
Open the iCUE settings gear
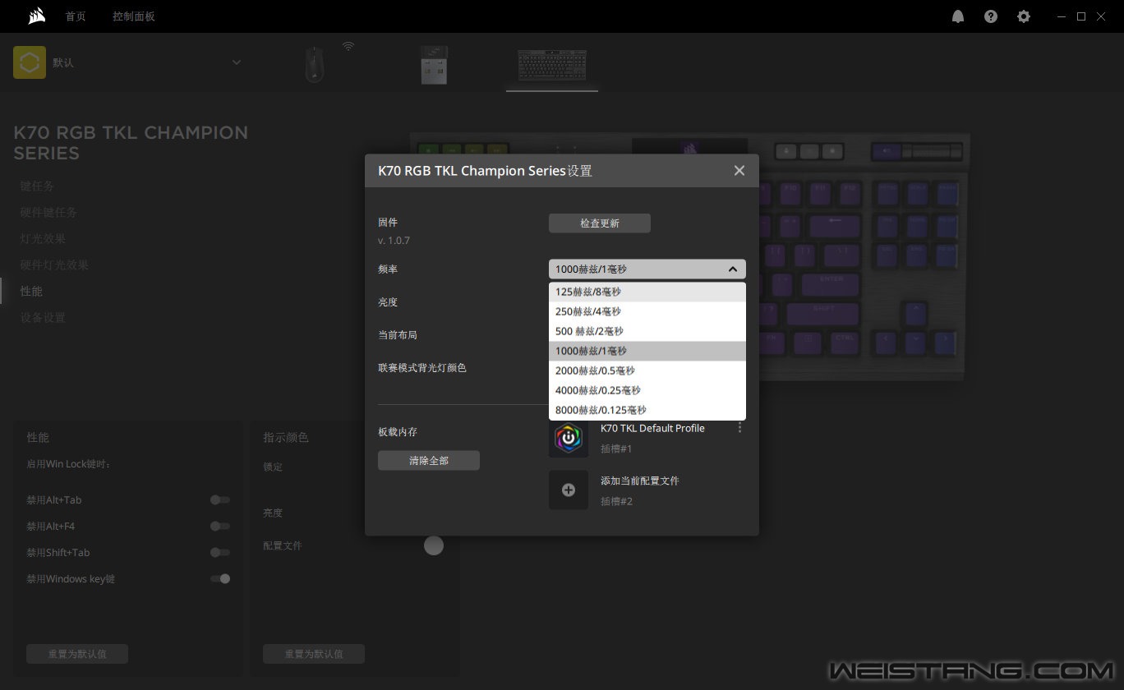[1024, 16]
